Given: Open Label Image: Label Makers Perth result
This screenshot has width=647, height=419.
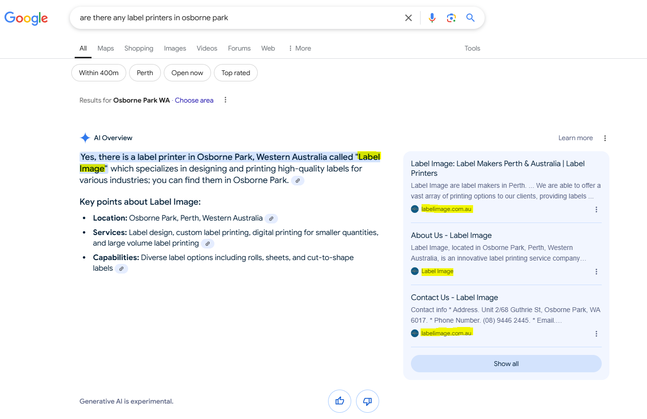Looking at the screenshot, I should pyautogui.click(x=498, y=168).
